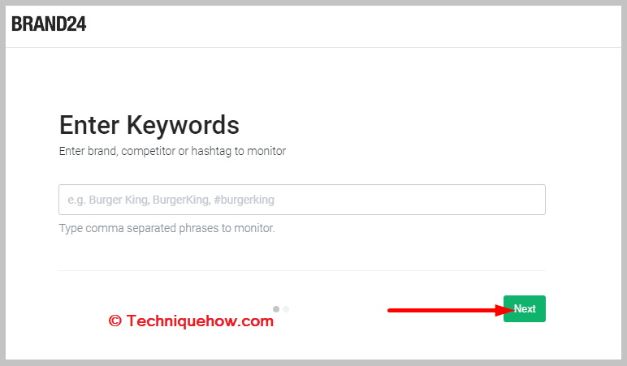627x366 pixels.
Task: Click the BRAND24 logo
Action: (x=49, y=24)
